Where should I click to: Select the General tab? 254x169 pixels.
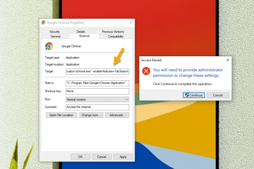tap(55, 36)
